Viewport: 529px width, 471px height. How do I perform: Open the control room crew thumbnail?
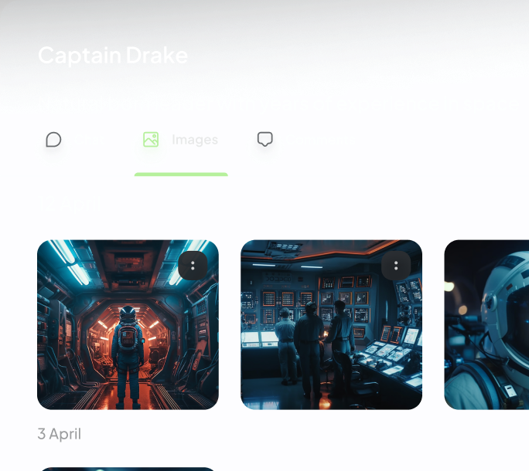pos(331,325)
